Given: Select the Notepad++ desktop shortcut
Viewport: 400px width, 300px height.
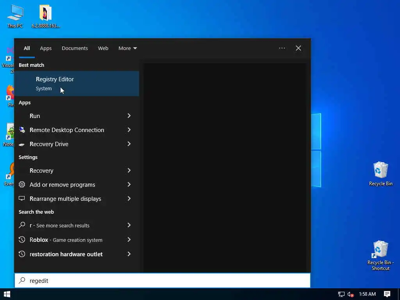Looking at the screenshot, I should coord(9,135).
